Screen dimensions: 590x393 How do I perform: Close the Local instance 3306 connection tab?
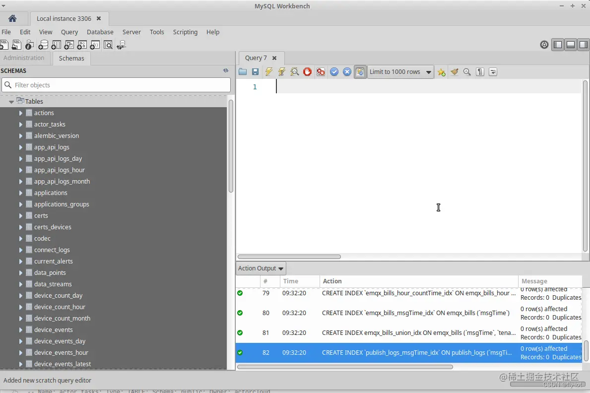(x=99, y=18)
